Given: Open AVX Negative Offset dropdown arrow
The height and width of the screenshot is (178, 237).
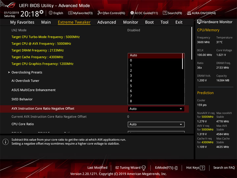Looking at the screenshot, I should [x=181, y=109].
